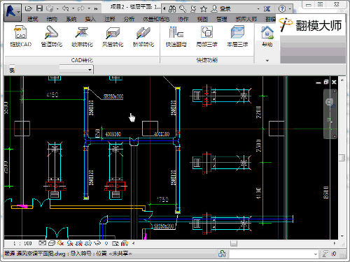This screenshot has width=350, height=262.
Task: Expand the 帮助 panel dropdown arrow
Action: click(x=267, y=61)
